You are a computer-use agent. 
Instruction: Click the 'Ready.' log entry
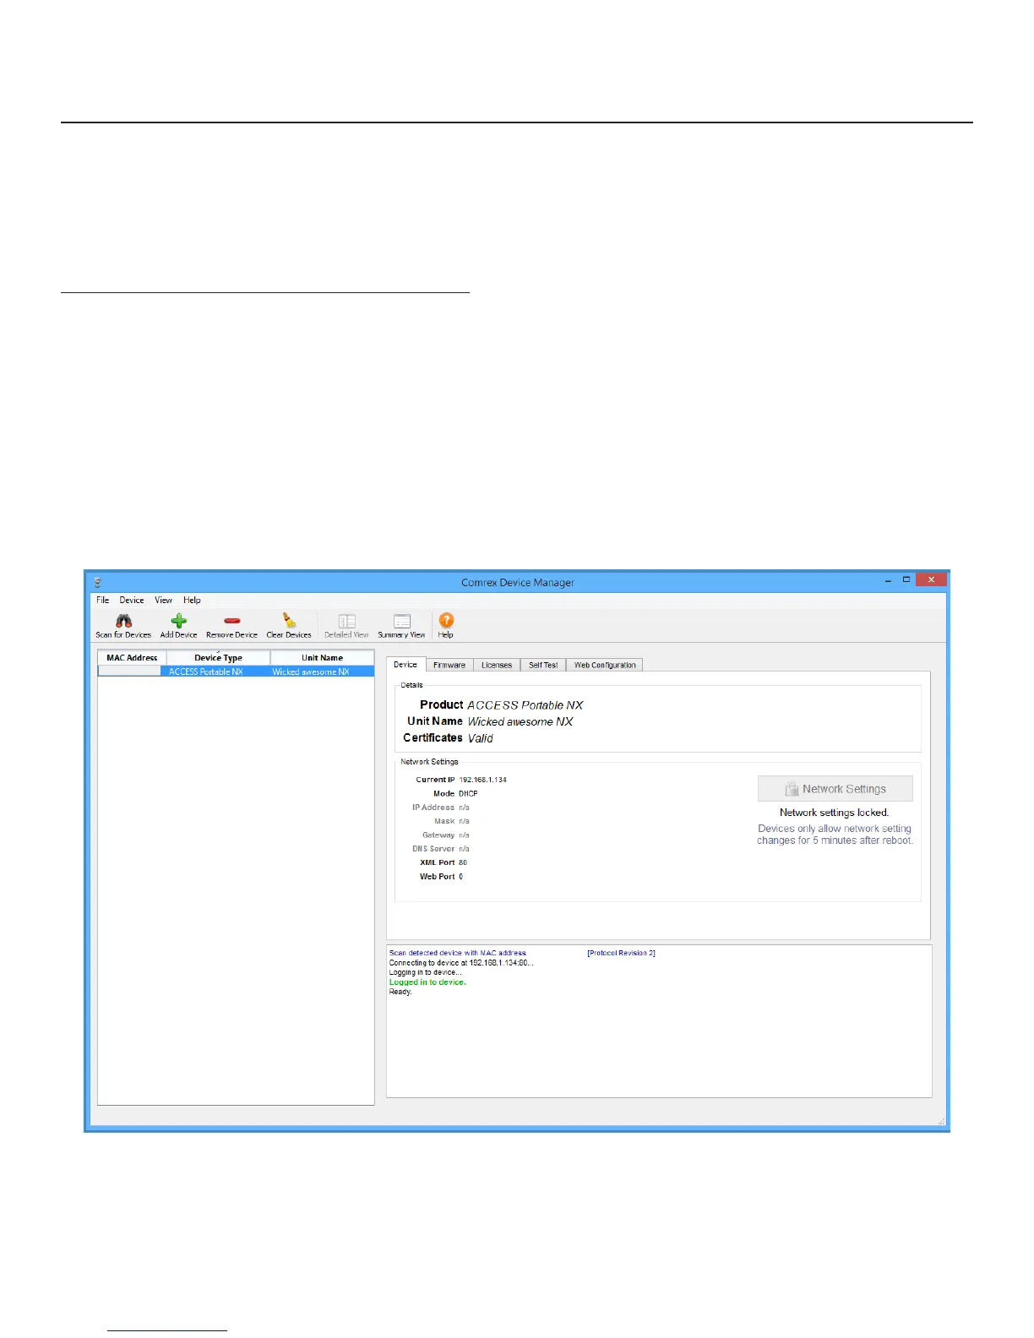pyautogui.click(x=400, y=992)
